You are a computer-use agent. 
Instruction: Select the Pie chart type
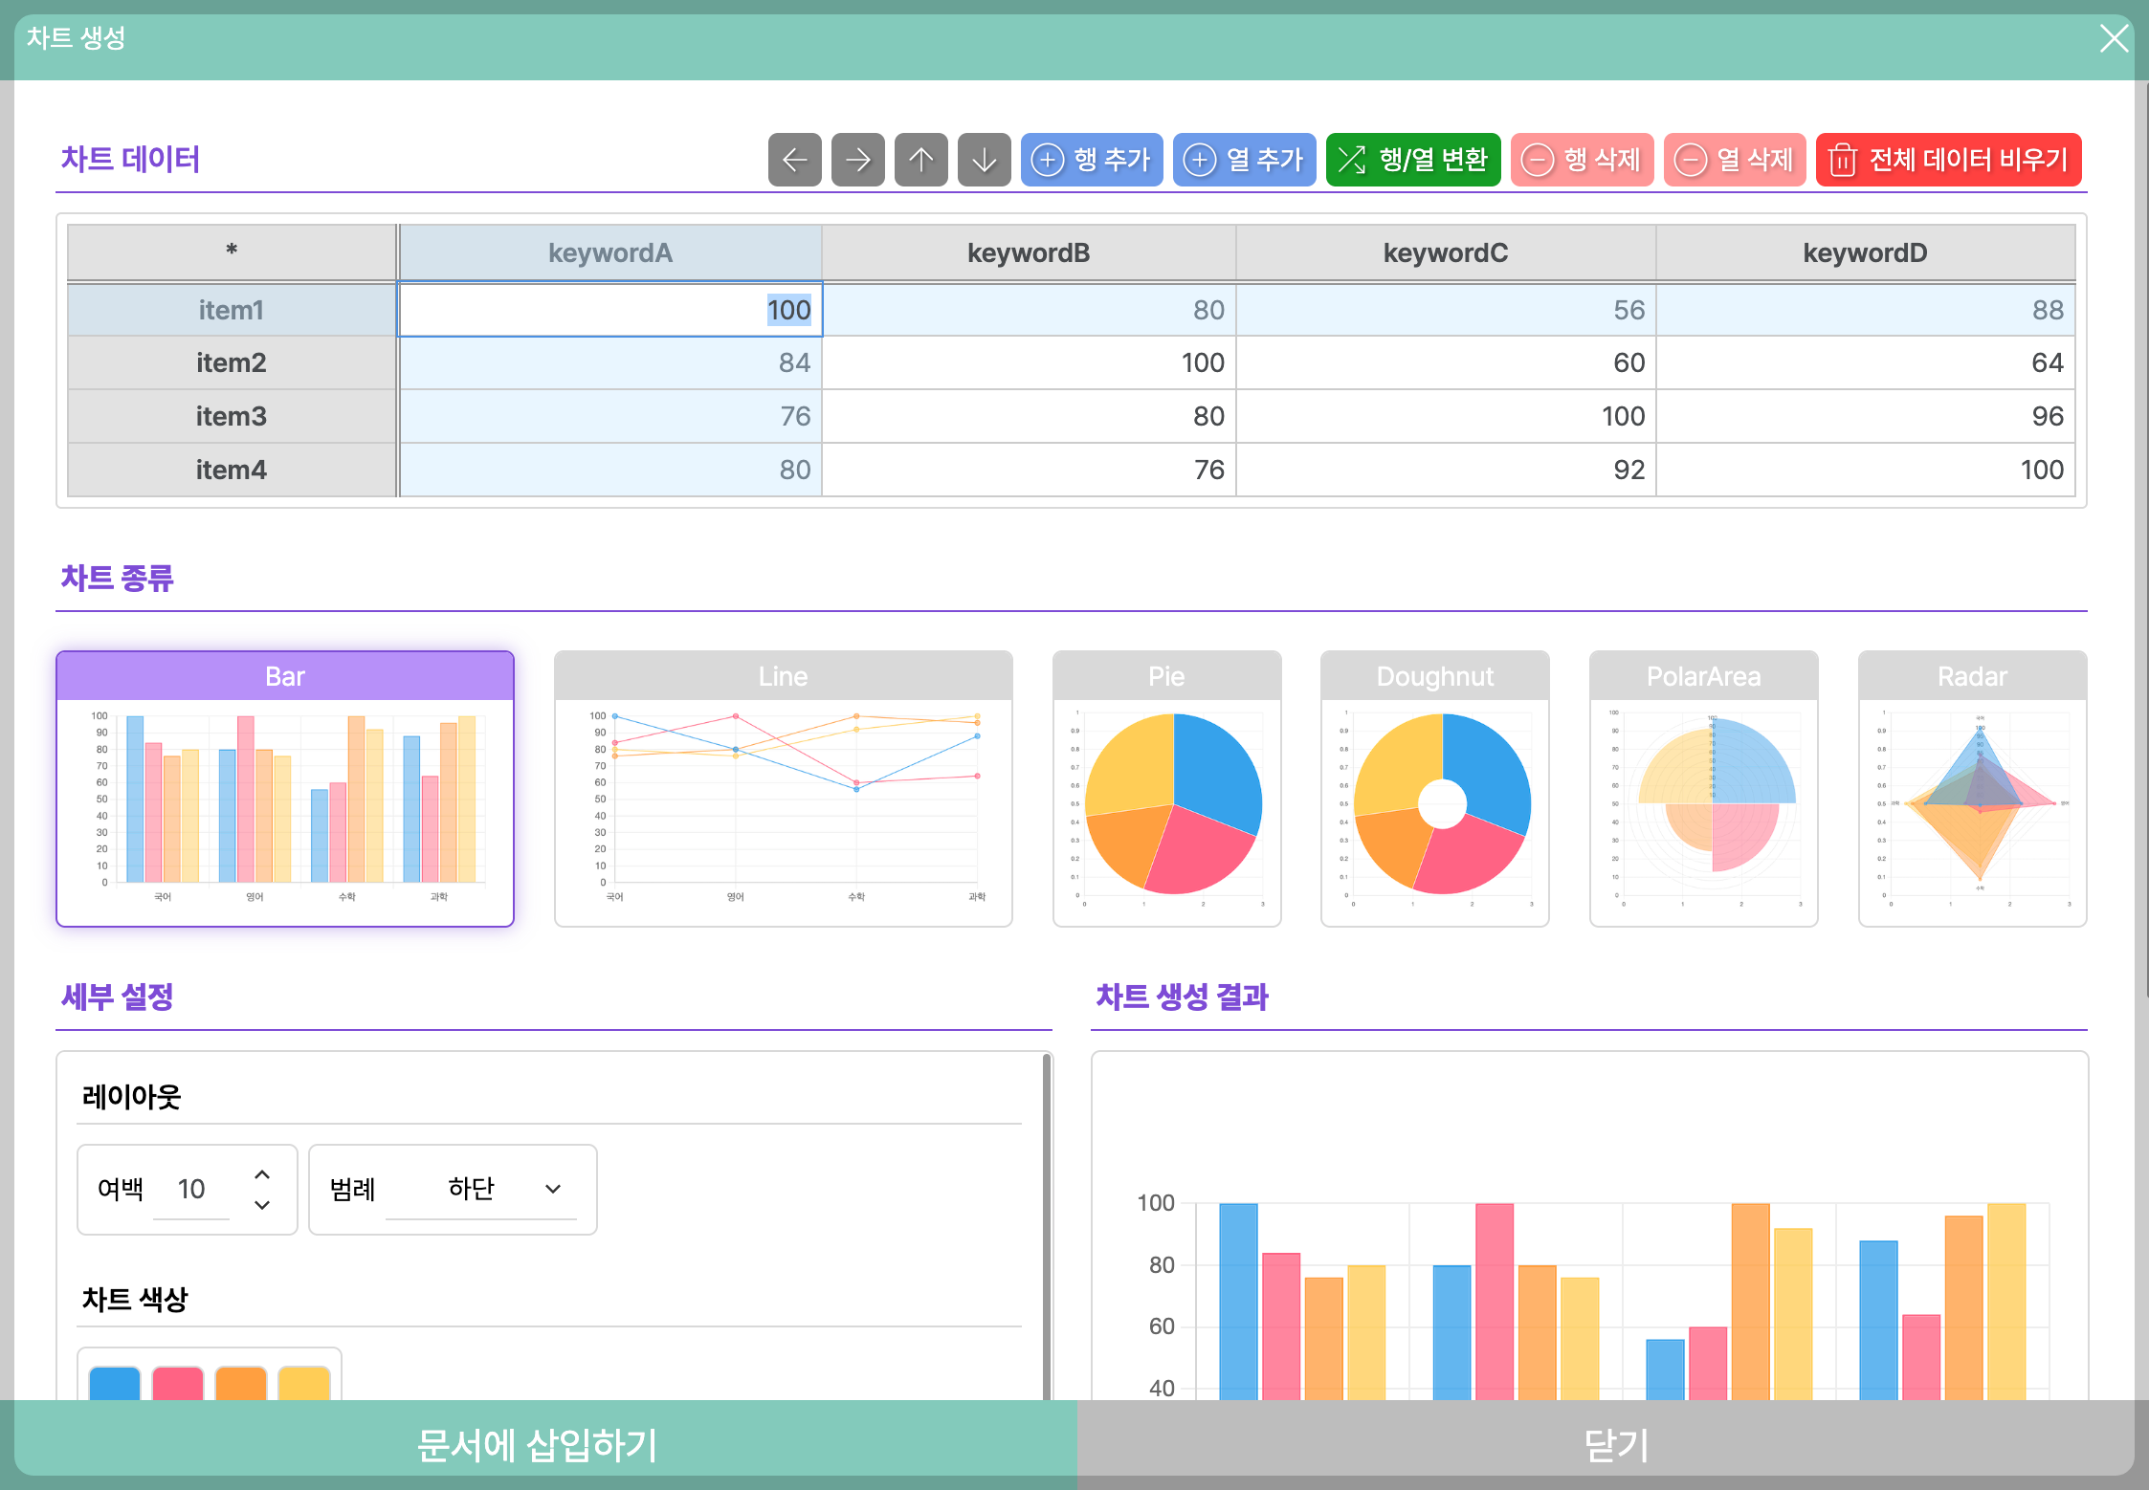point(1166,788)
